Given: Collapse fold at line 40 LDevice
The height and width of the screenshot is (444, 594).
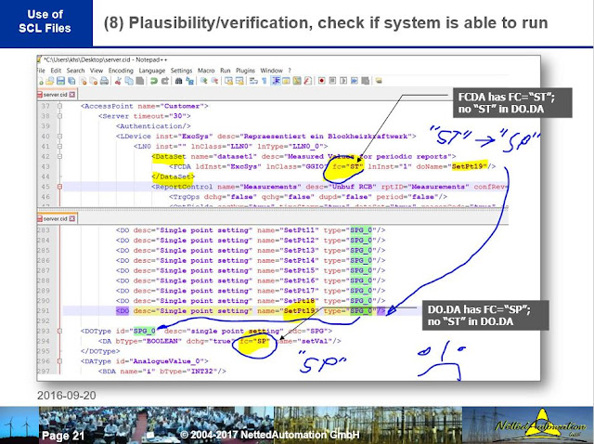Looking at the screenshot, I should coord(59,137).
